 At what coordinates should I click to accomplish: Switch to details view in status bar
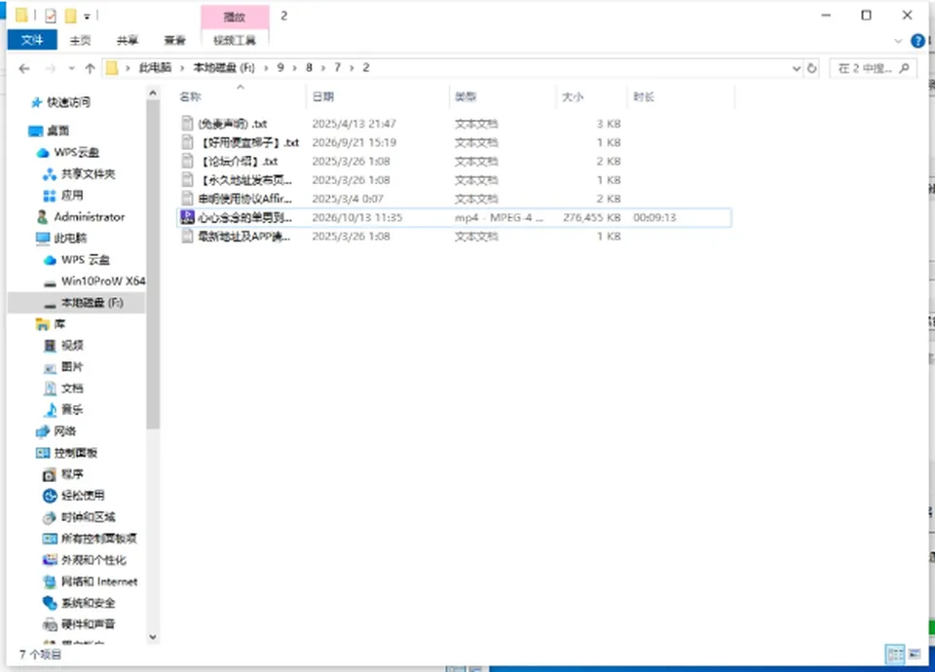pyautogui.click(x=895, y=654)
